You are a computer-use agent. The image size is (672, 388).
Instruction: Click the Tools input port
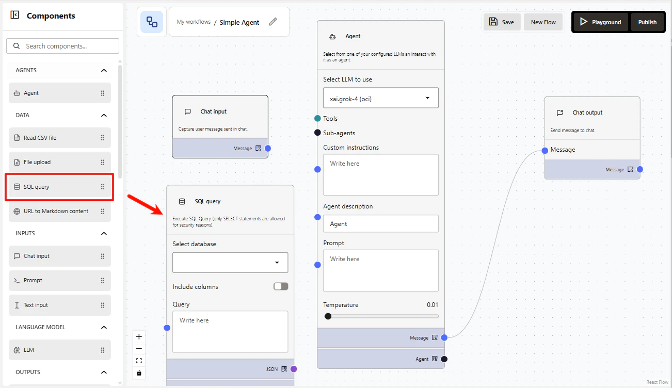point(317,119)
